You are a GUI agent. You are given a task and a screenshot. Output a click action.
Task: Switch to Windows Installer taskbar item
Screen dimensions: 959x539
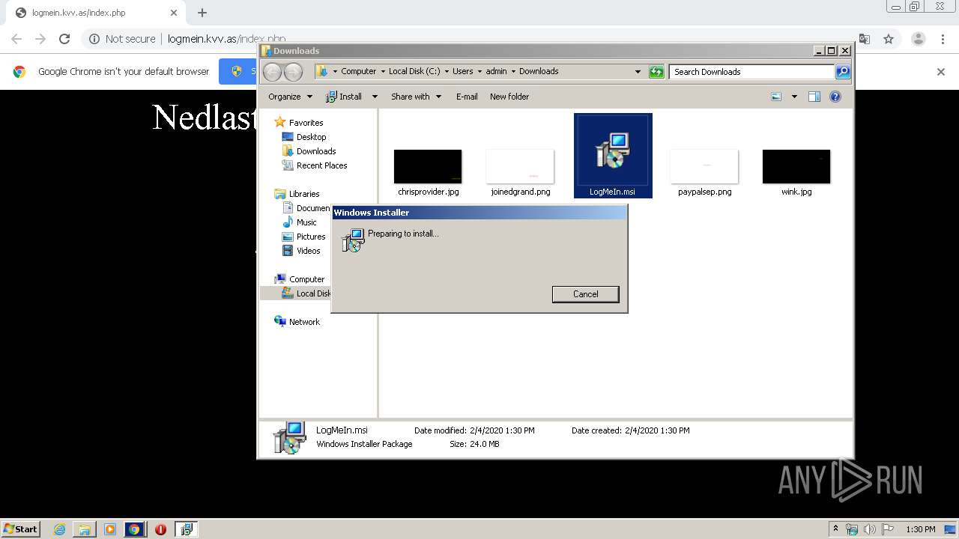pyautogui.click(x=186, y=529)
